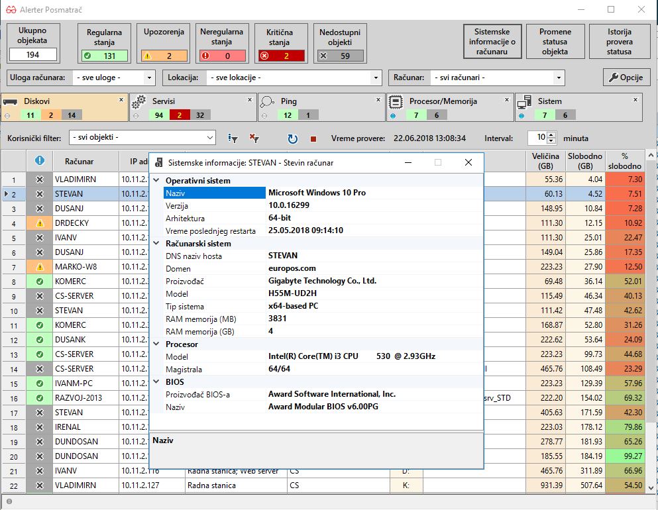
Task: Close the Sistemske informacije dialog
Action: [x=468, y=162]
